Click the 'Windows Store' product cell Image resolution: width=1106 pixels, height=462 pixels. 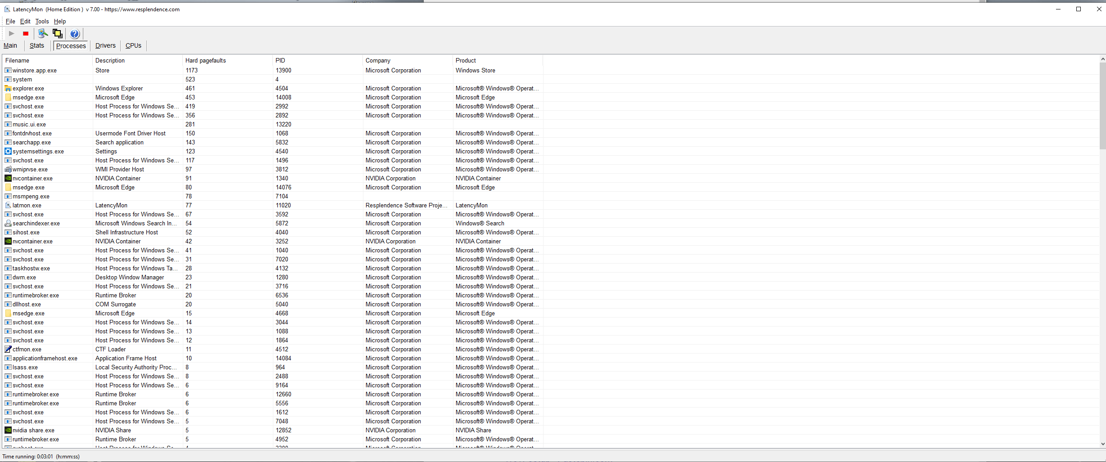475,70
